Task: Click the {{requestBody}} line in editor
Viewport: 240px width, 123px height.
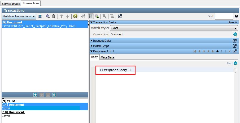Action: tap(115, 70)
